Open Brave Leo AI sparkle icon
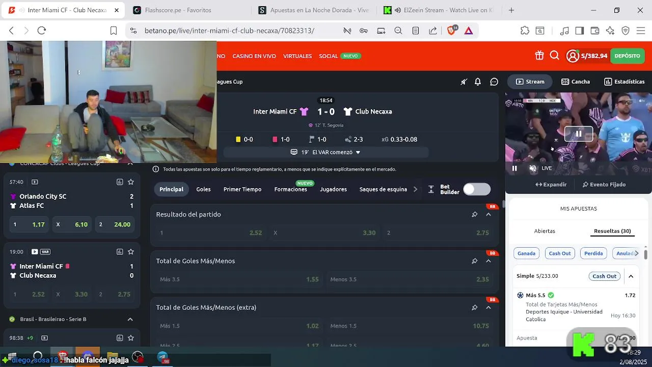Viewport: 652px width, 367px height. coord(610,31)
